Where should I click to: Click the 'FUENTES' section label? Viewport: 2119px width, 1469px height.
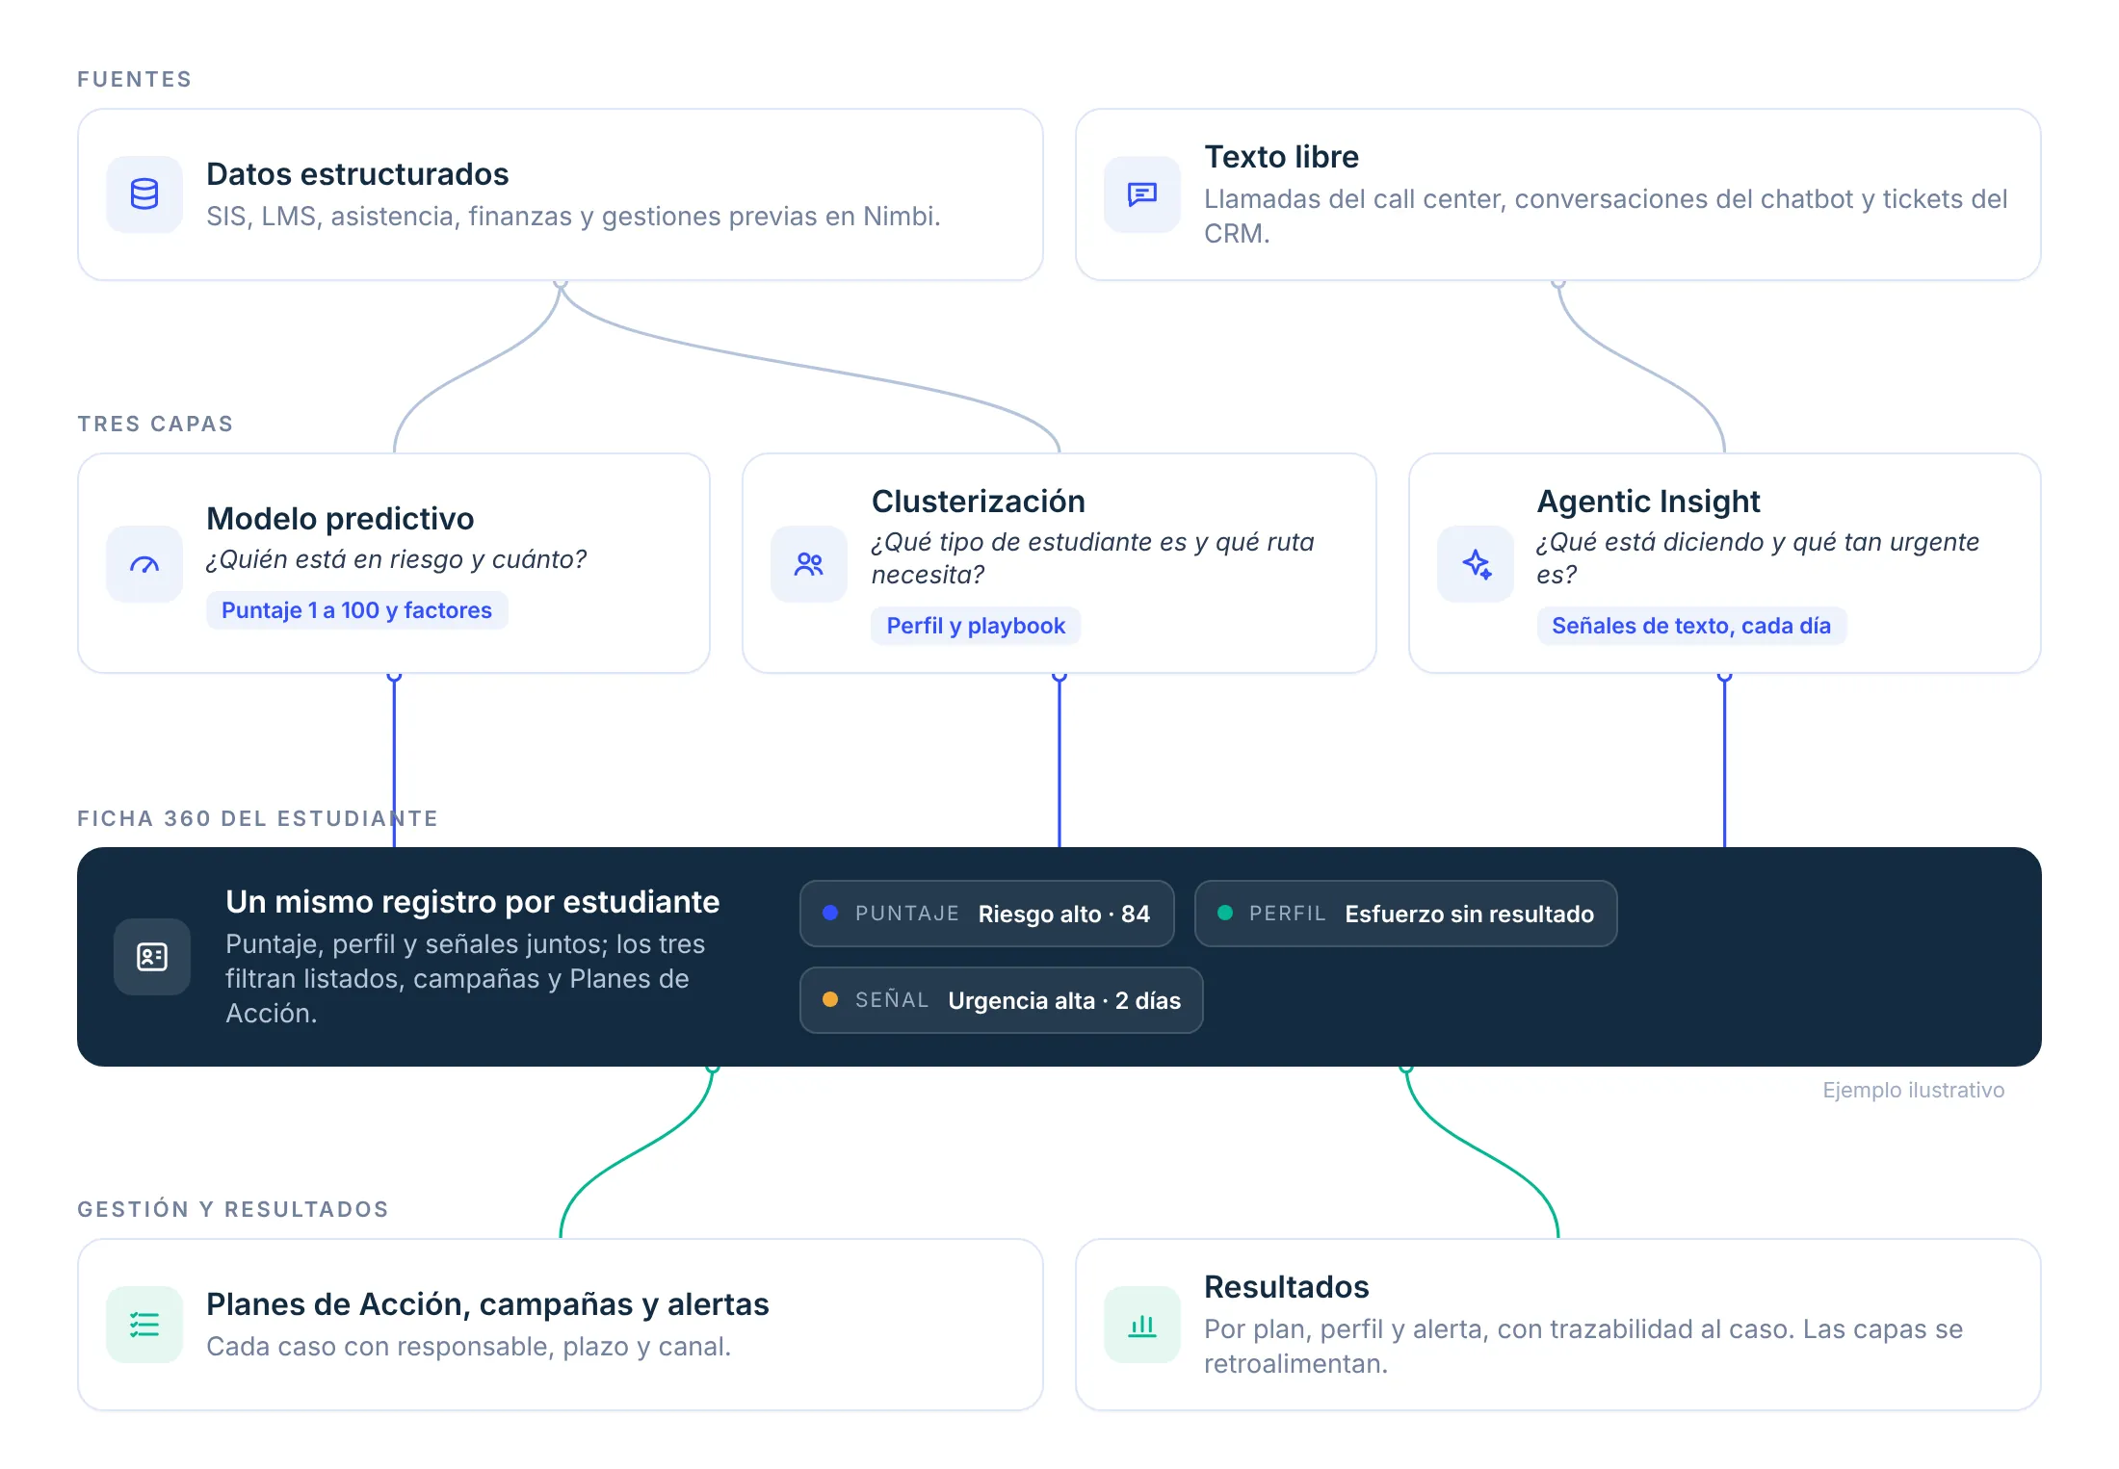[x=135, y=79]
